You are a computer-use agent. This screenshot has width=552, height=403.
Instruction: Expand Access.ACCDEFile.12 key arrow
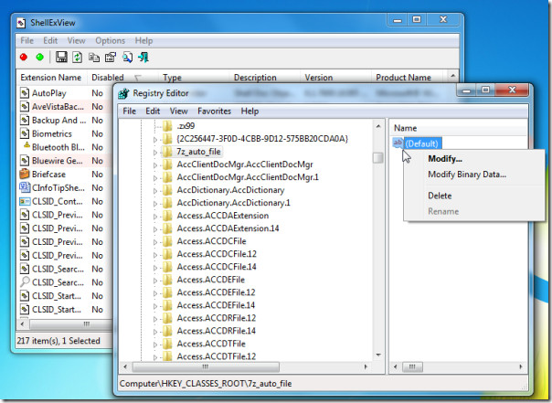pos(155,293)
